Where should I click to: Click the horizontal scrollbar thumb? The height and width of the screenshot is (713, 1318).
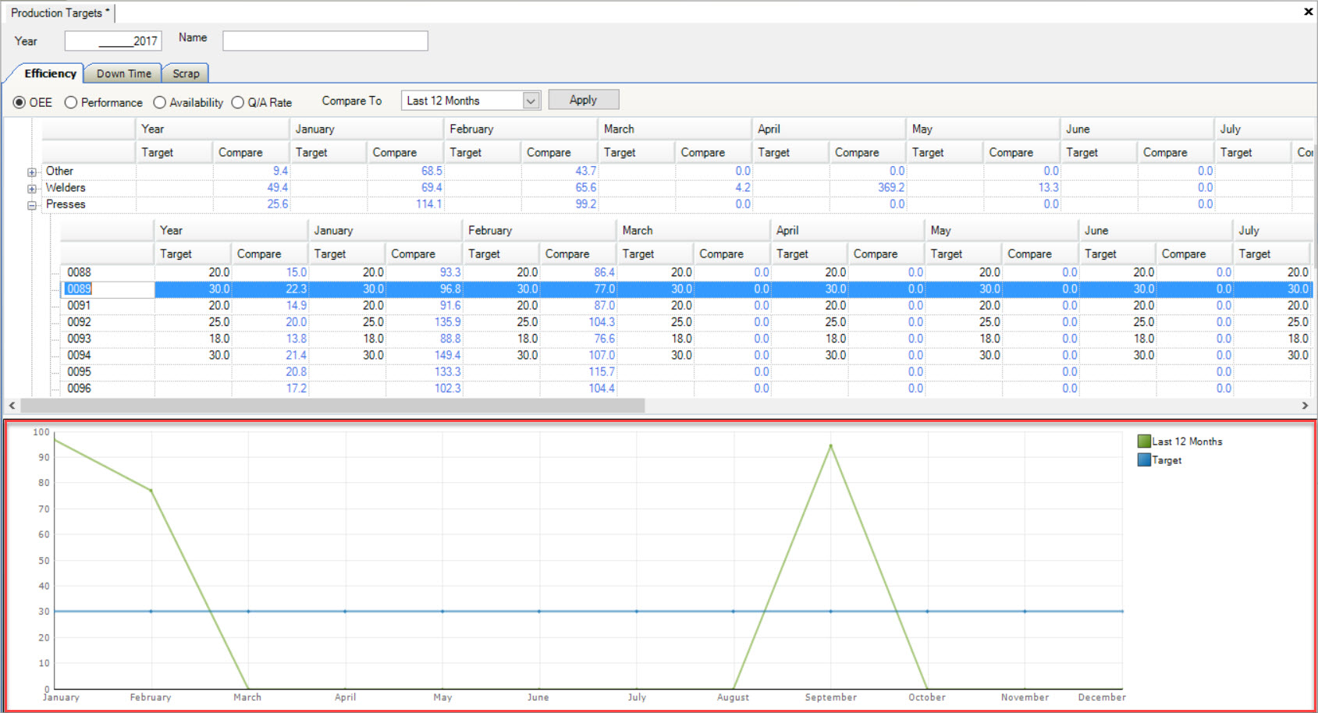(332, 406)
